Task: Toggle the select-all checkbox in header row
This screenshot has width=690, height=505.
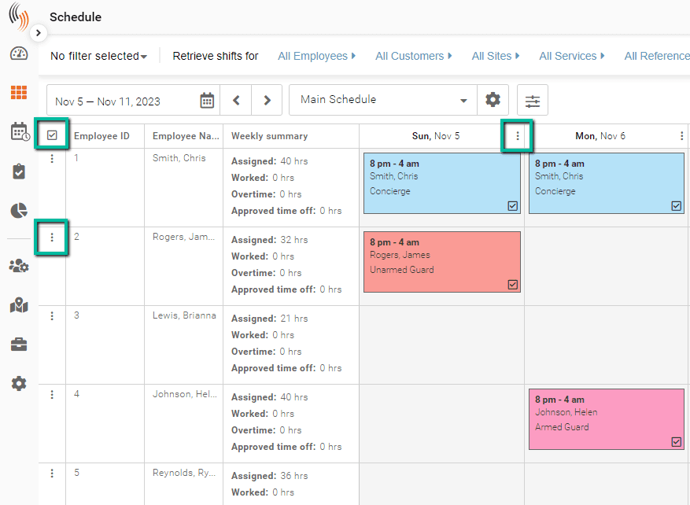Action: click(x=52, y=135)
